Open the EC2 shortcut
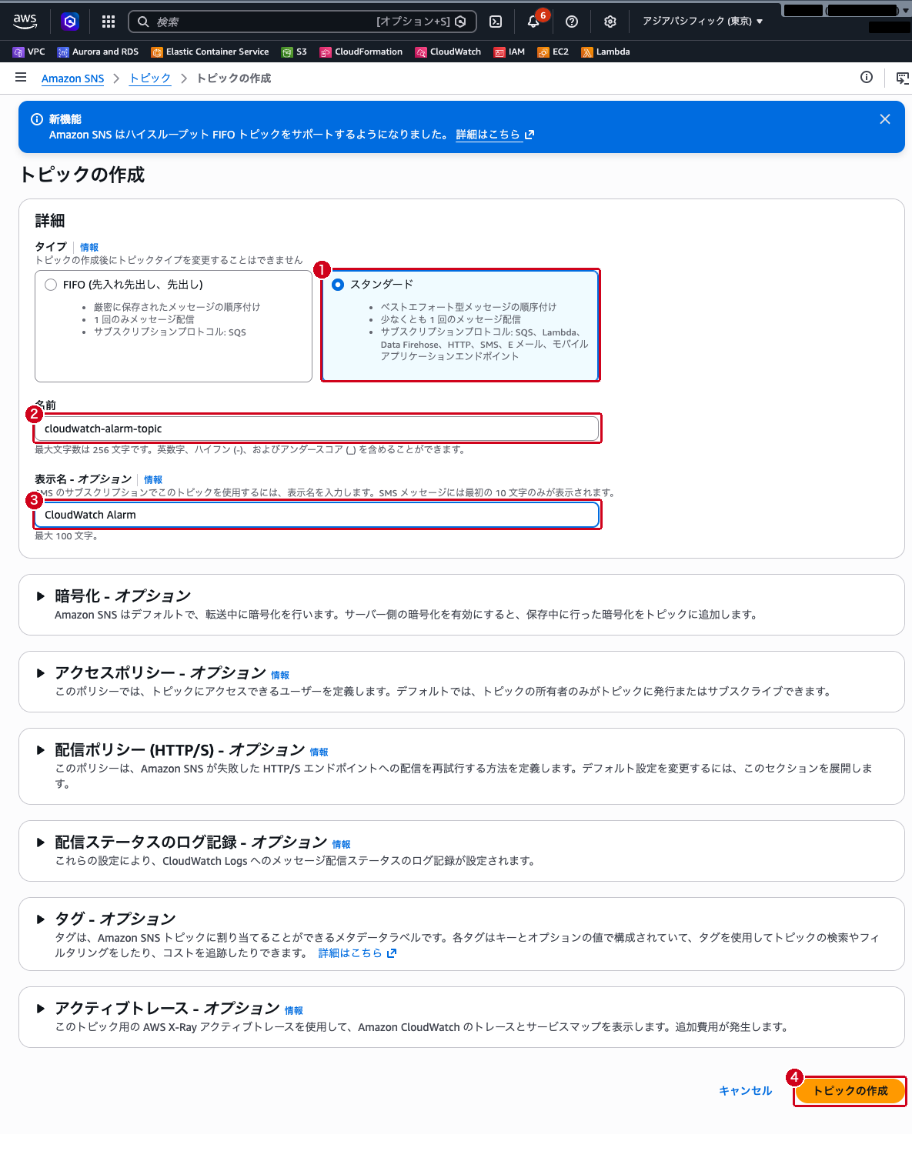The width and height of the screenshot is (912, 1161). (x=553, y=52)
